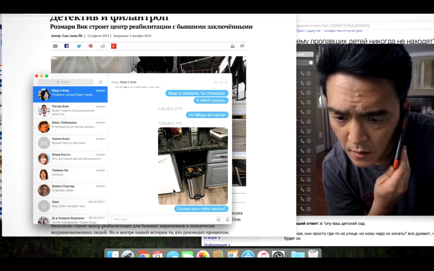Viewport: 434px width, 271px height.
Task: Open Google Chrome from the Dock
Action: pos(143,254)
